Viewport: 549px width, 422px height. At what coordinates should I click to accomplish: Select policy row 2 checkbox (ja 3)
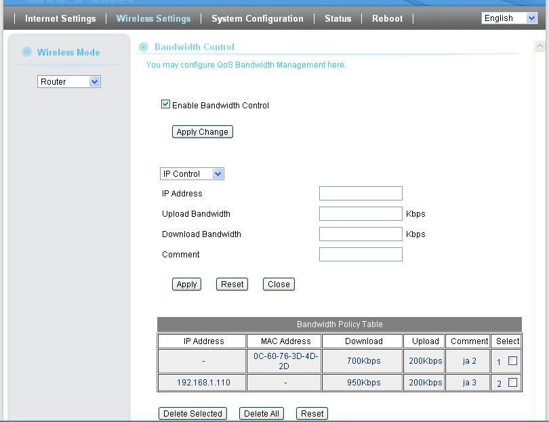coord(512,382)
